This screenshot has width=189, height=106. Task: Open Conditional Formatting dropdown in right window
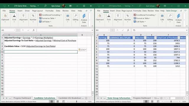pos(145,15)
